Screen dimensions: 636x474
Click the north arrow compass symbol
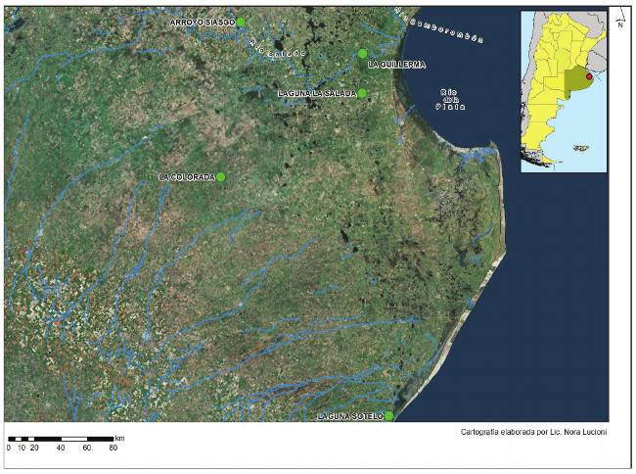point(618,19)
